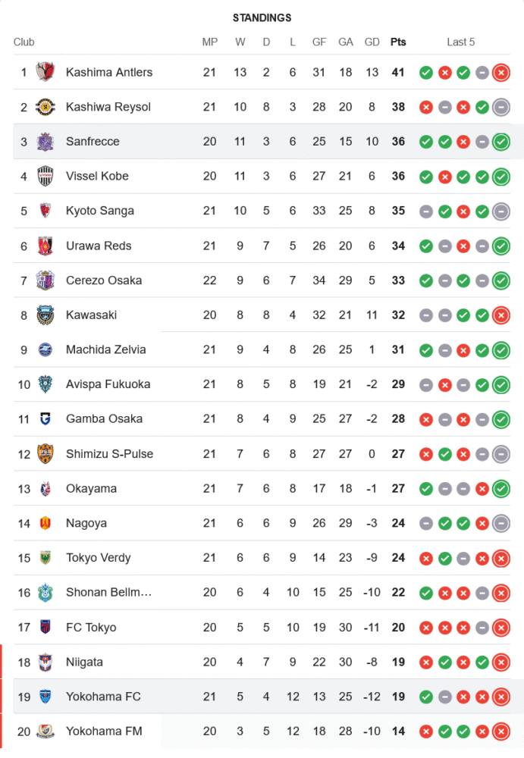Viewport: 524px width, 758px height.
Task: Click the Sanfrecce club crest icon
Action: point(45,142)
